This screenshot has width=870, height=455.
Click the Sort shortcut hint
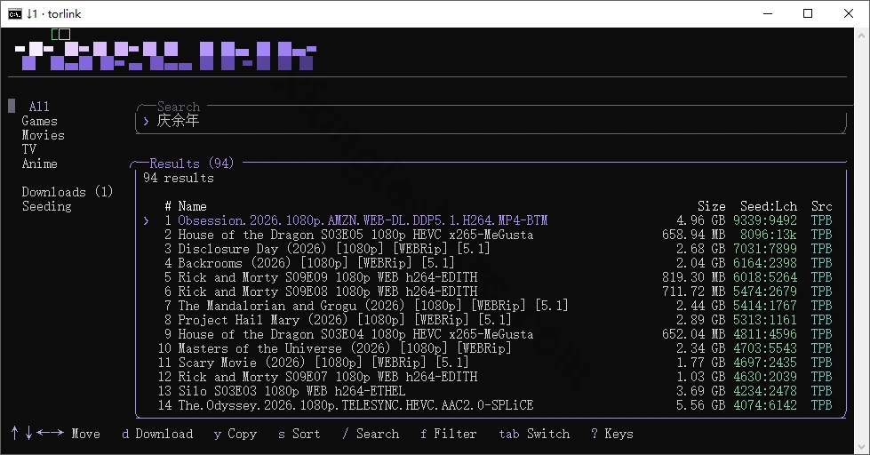pyautogui.click(x=299, y=434)
